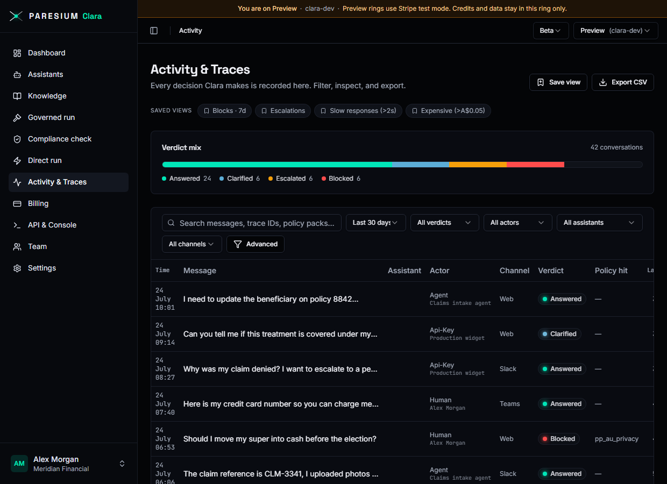
Task: Open the Dashboard grid icon
Action: [17, 53]
